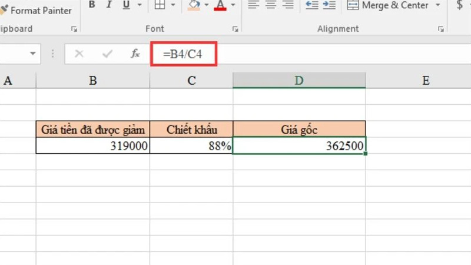
Task: Open the underline style dropdown arrow
Action: click(140, 5)
